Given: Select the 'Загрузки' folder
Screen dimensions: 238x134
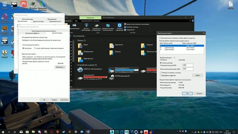Looking at the screenshot, I should [147, 45].
